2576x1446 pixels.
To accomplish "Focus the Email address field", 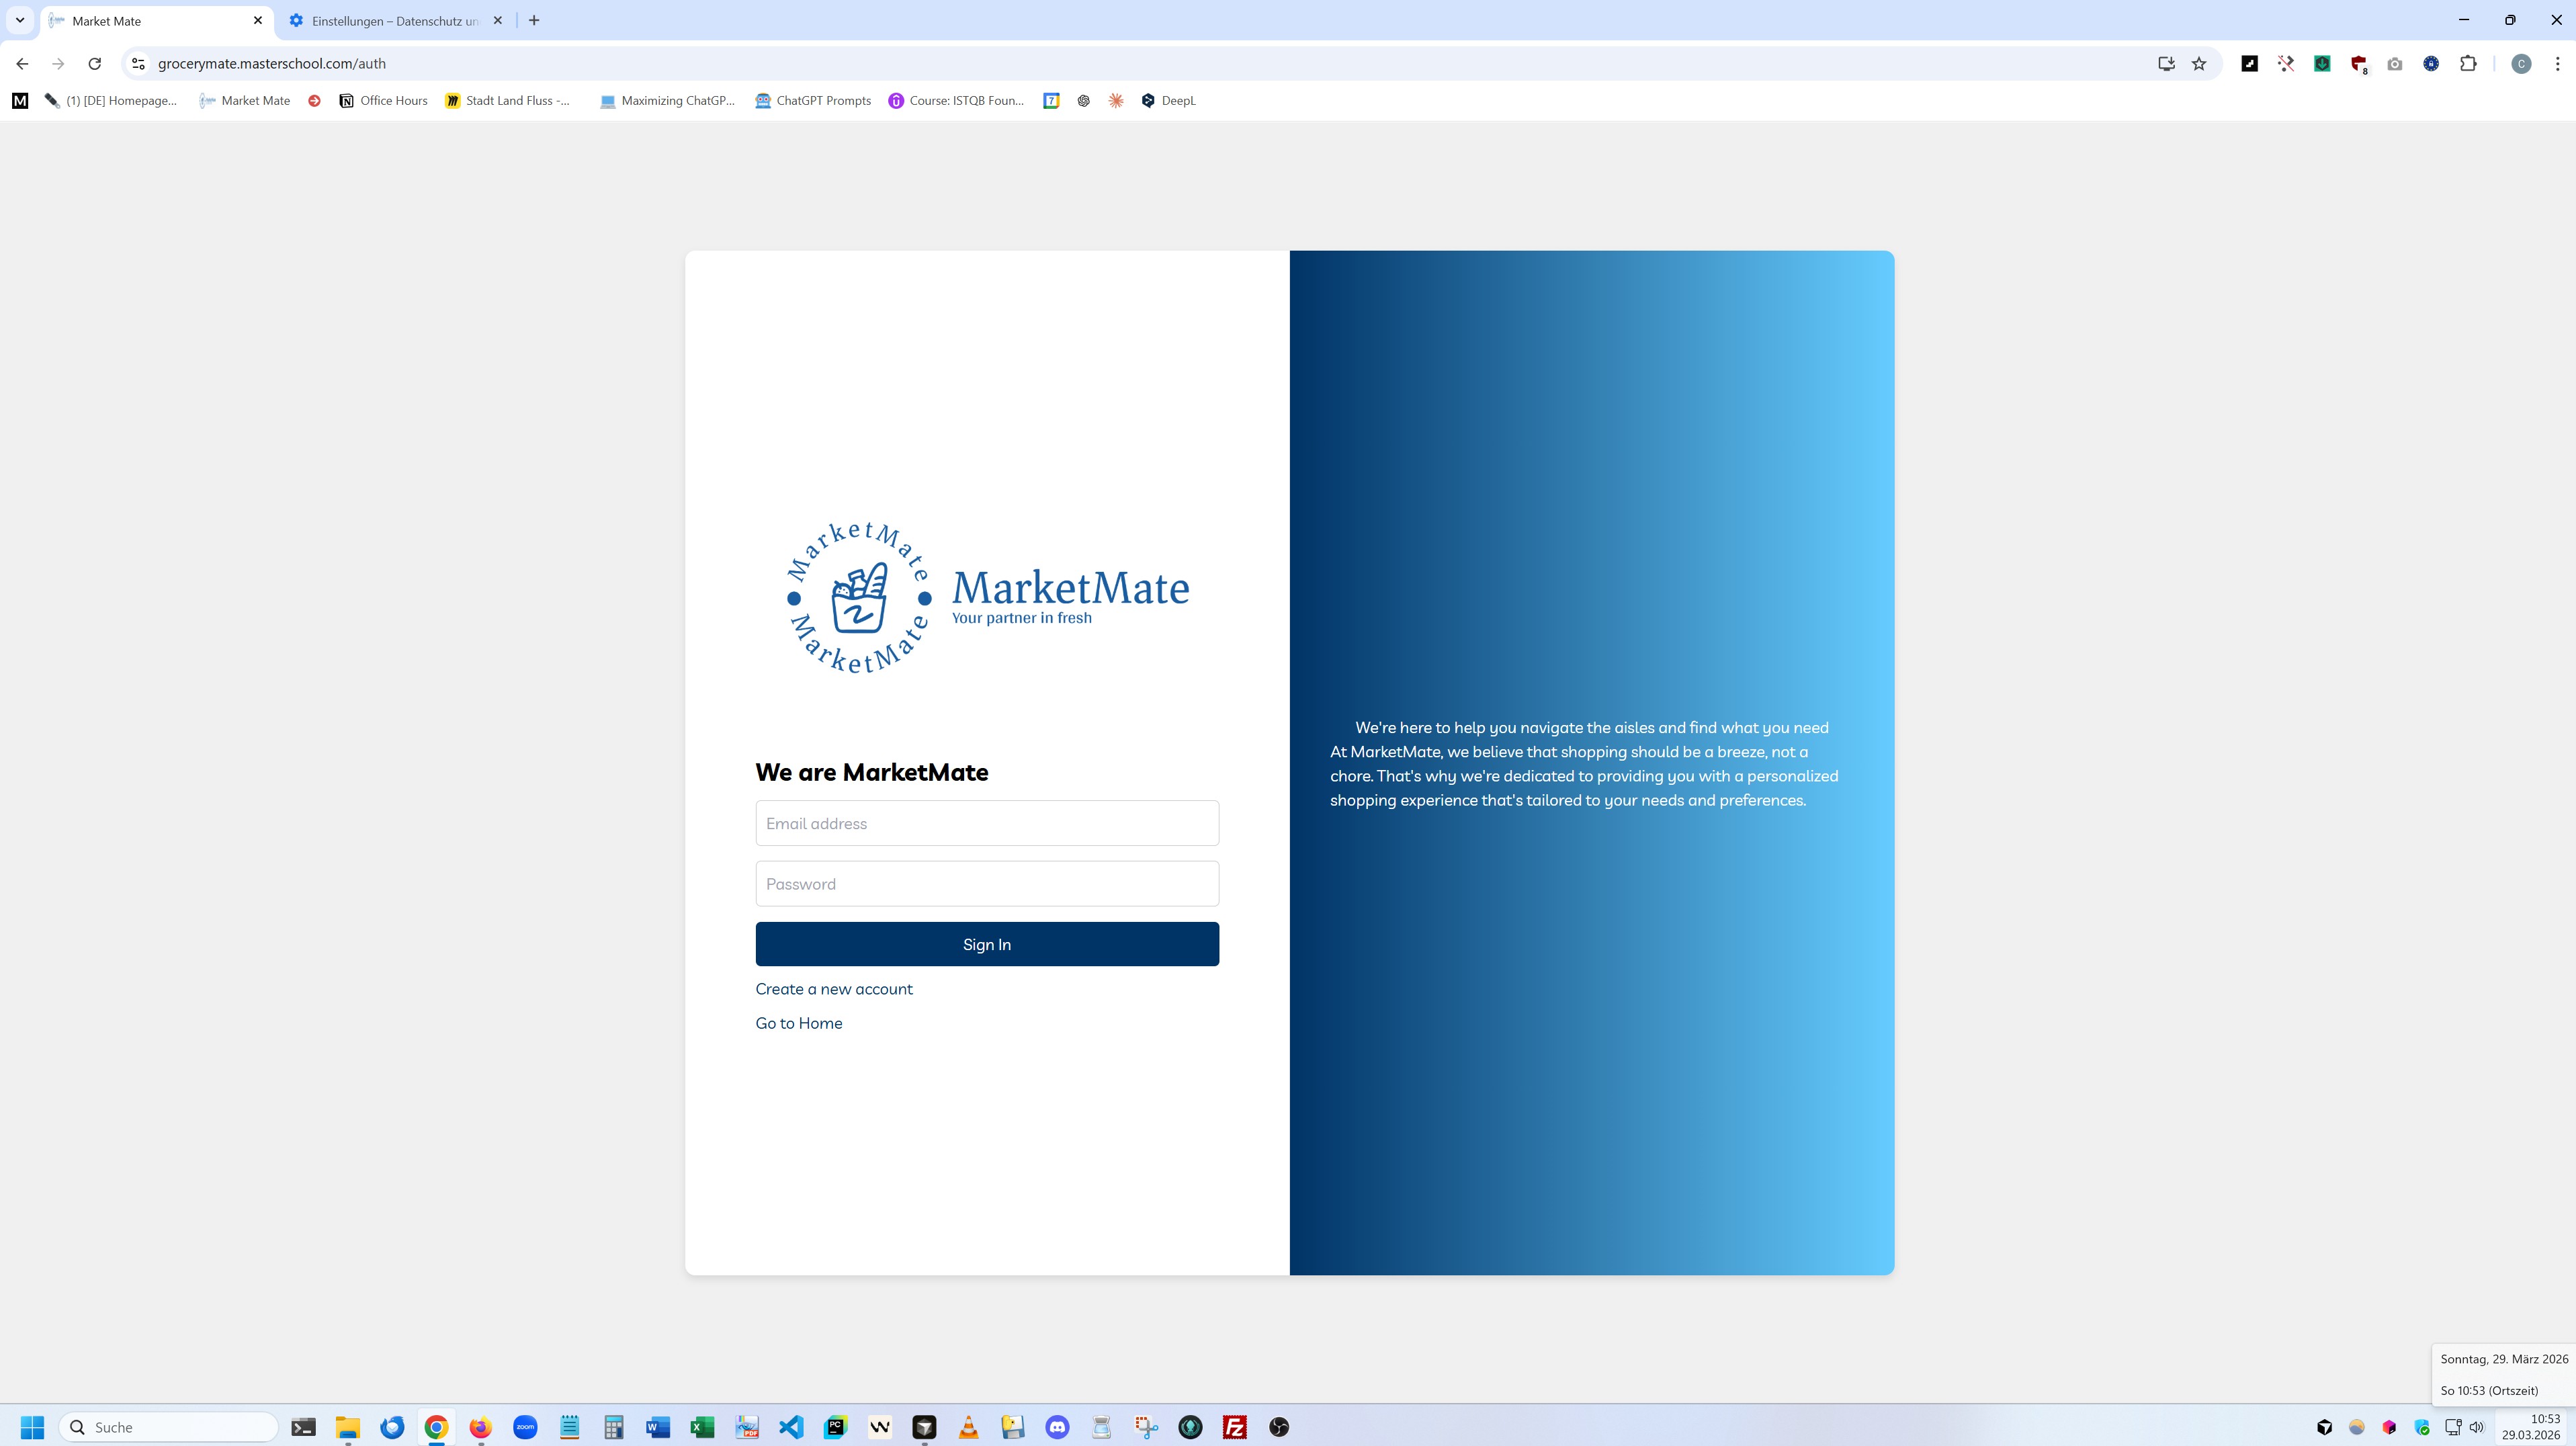I will [986, 823].
